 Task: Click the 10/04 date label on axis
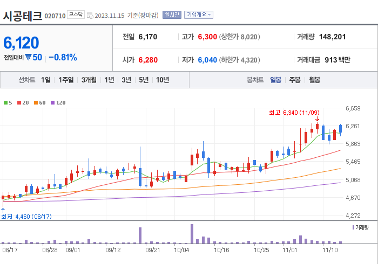tap(181, 250)
